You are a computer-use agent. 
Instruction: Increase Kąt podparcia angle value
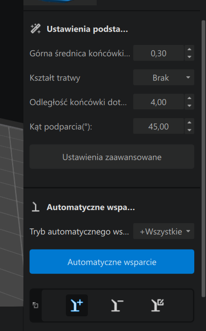coord(189,123)
